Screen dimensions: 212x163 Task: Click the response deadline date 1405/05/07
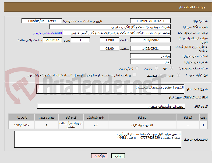pos(150,40)
